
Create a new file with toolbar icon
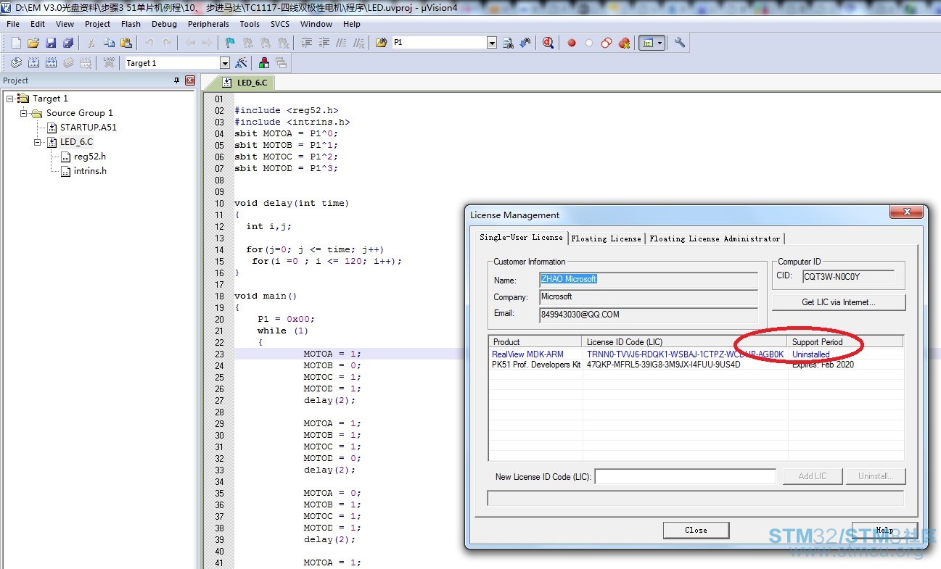pos(16,43)
